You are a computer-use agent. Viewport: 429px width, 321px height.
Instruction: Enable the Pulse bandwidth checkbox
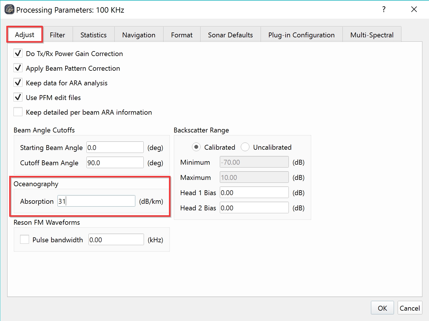[25, 239]
